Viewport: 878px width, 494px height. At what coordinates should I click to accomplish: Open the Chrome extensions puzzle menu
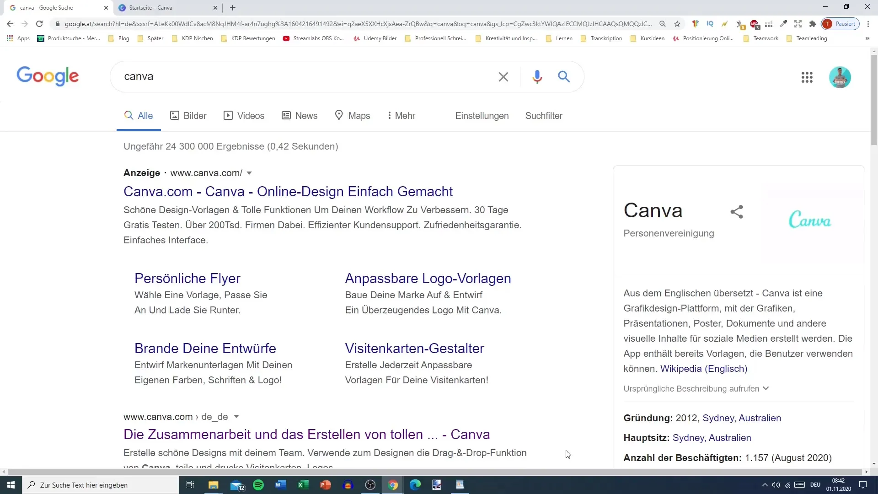coord(812,24)
